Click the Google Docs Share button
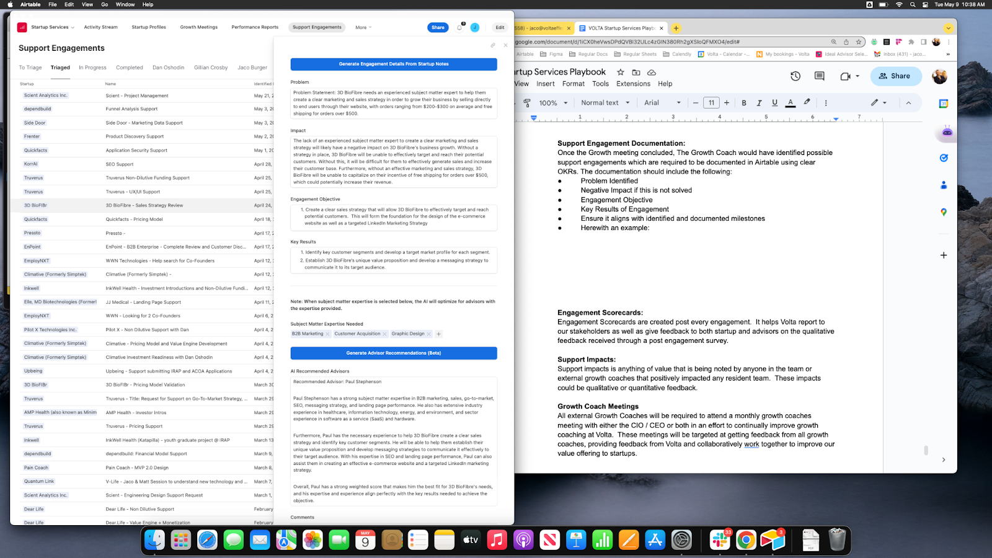992x558 pixels. [x=895, y=76]
